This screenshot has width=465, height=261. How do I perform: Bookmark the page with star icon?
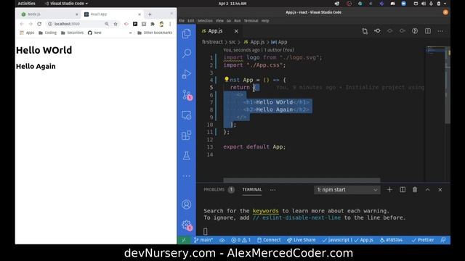[116, 24]
